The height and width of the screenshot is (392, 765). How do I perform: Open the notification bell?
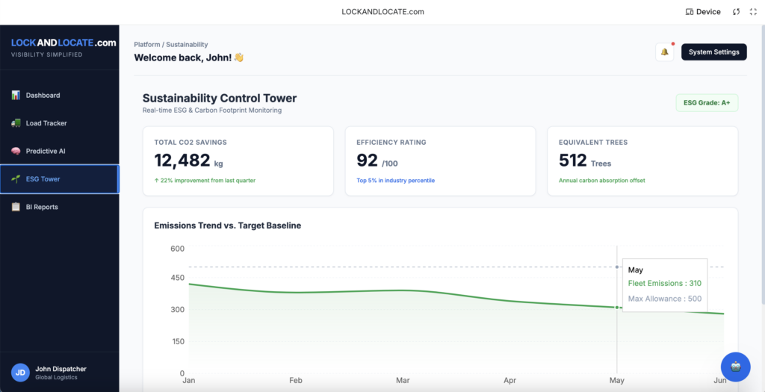click(x=664, y=52)
